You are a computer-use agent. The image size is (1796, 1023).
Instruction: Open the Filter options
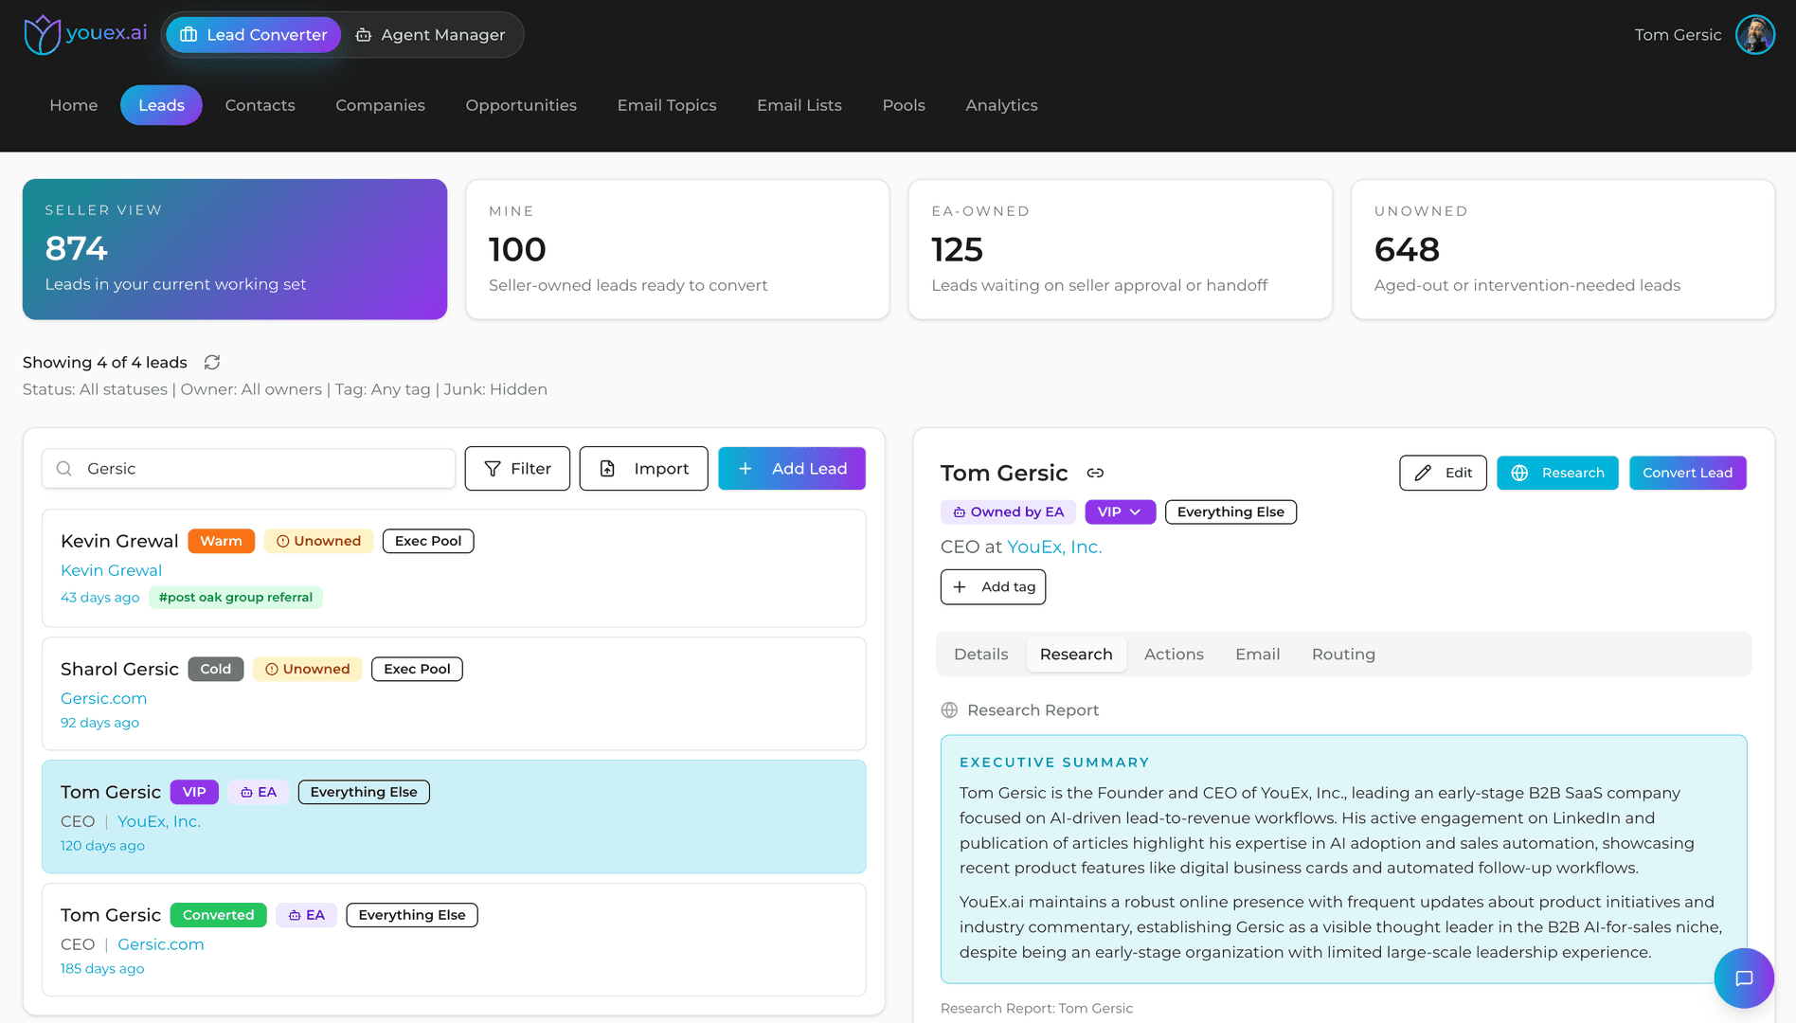click(x=517, y=469)
